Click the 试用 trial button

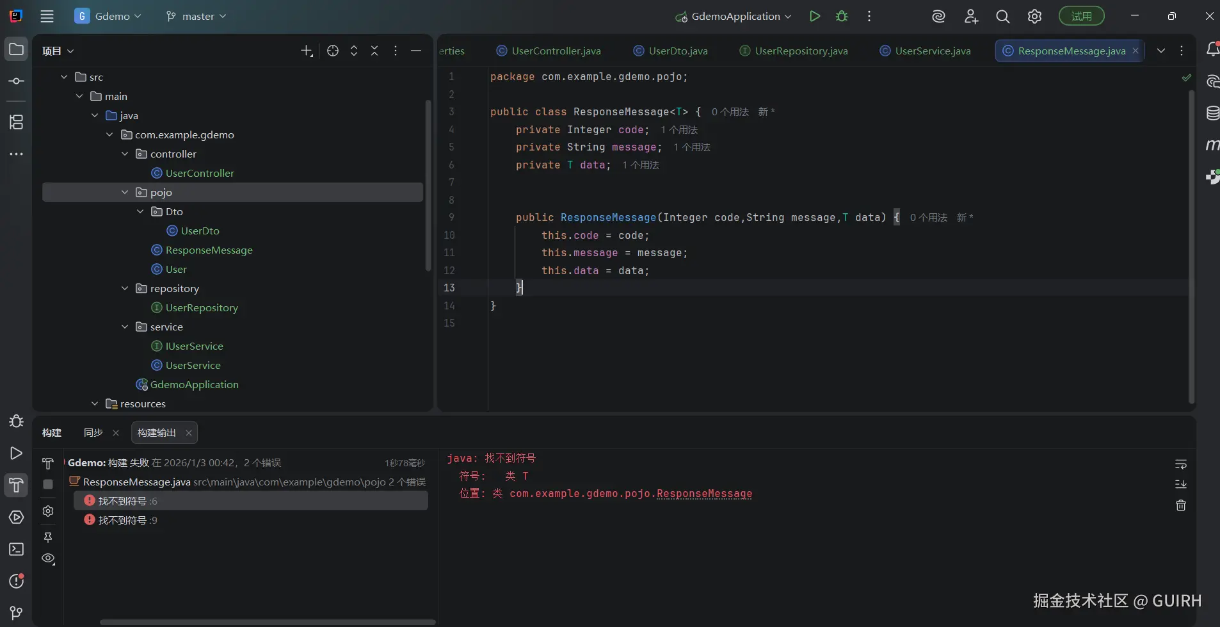tap(1081, 17)
